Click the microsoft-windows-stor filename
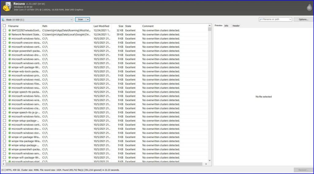 [x=26, y=133]
